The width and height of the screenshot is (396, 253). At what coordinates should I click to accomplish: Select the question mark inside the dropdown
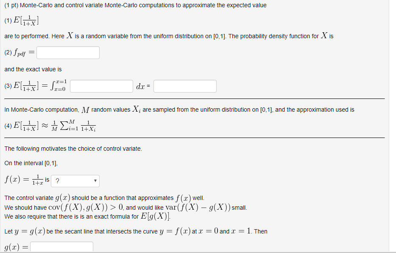pos(58,180)
